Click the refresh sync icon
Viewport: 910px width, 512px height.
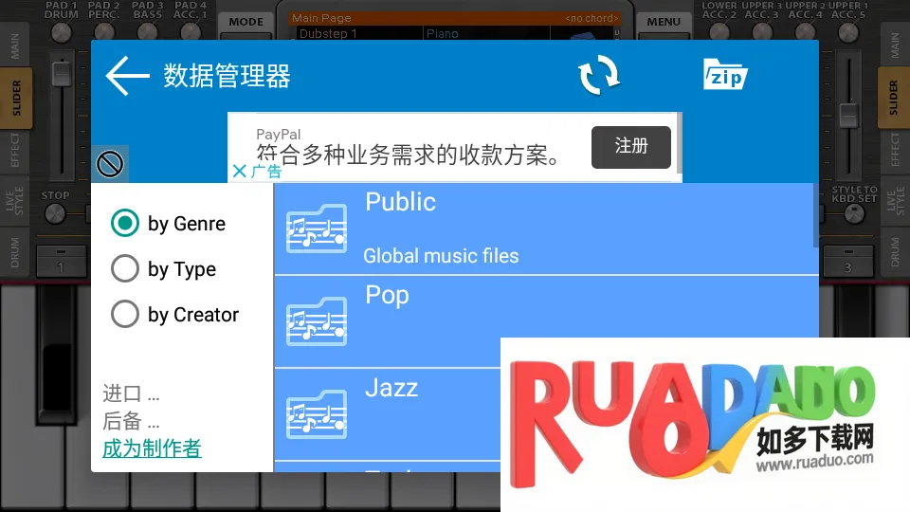[x=599, y=76]
